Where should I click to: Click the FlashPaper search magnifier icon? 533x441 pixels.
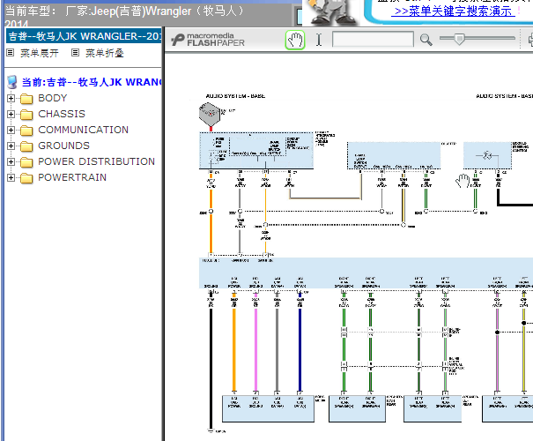click(426, 40)
